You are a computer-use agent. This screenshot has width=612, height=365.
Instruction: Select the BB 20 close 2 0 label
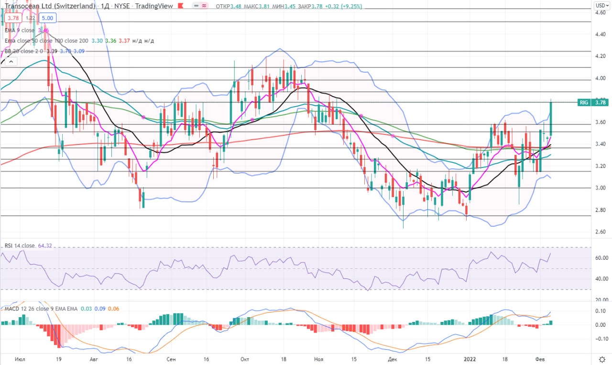tap(24, 51)
